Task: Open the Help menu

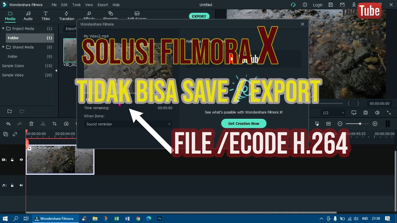Action: [116, 5]
